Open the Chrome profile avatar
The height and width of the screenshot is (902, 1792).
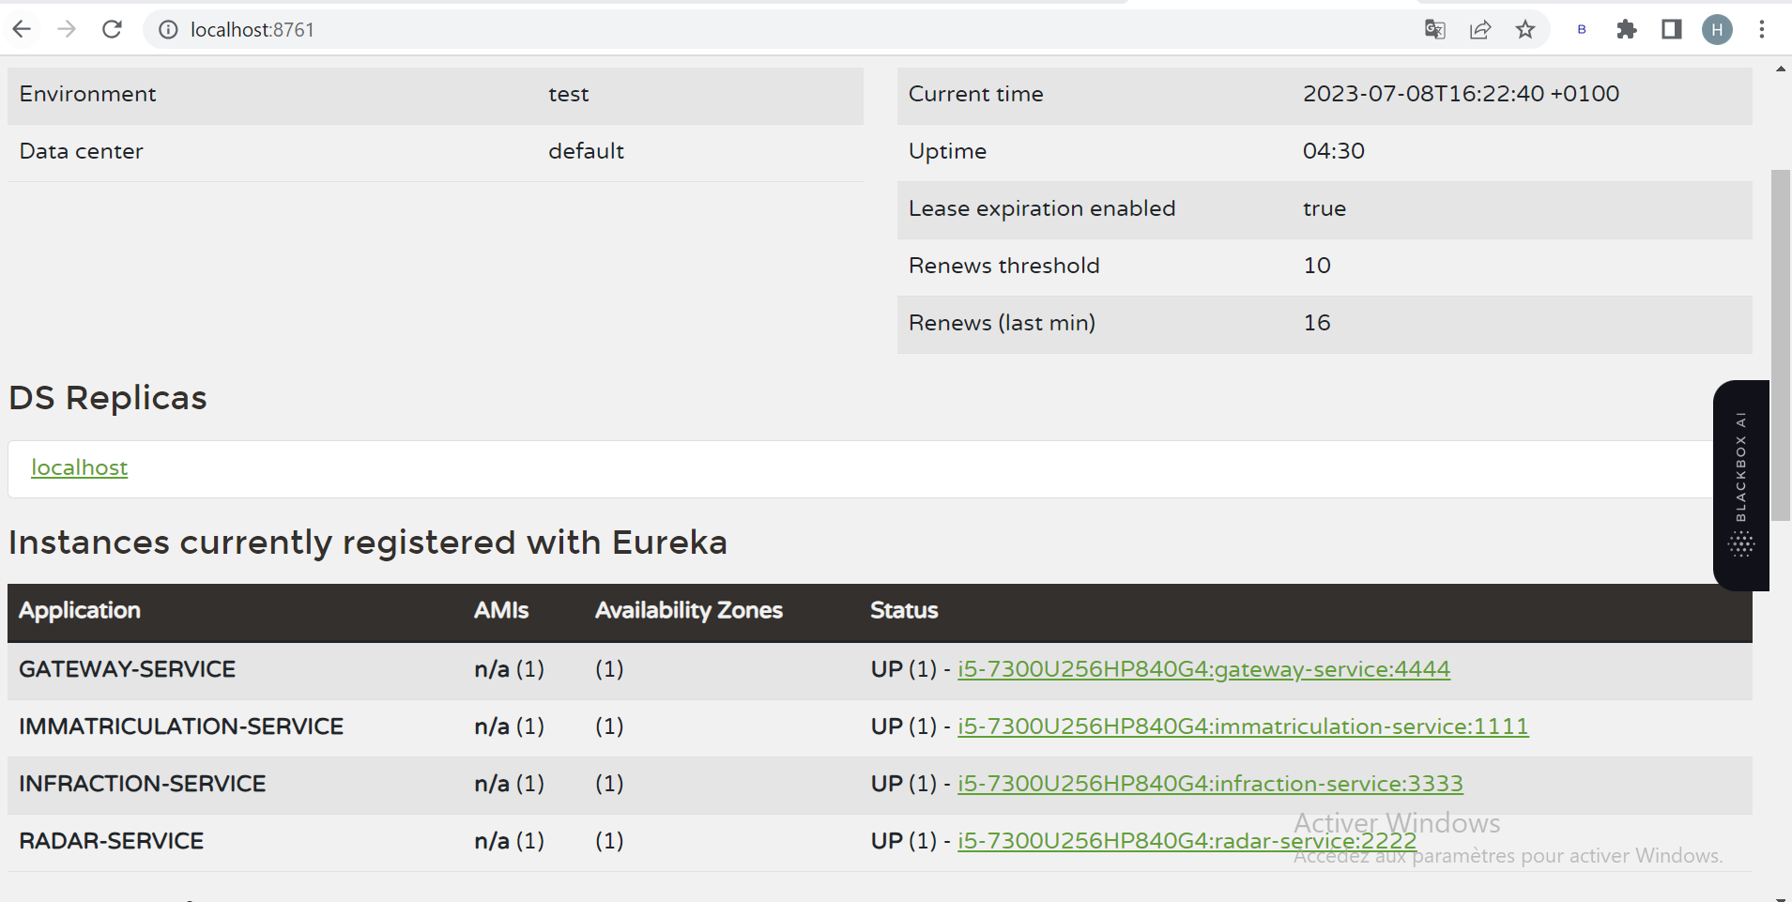click(1717, 29)
